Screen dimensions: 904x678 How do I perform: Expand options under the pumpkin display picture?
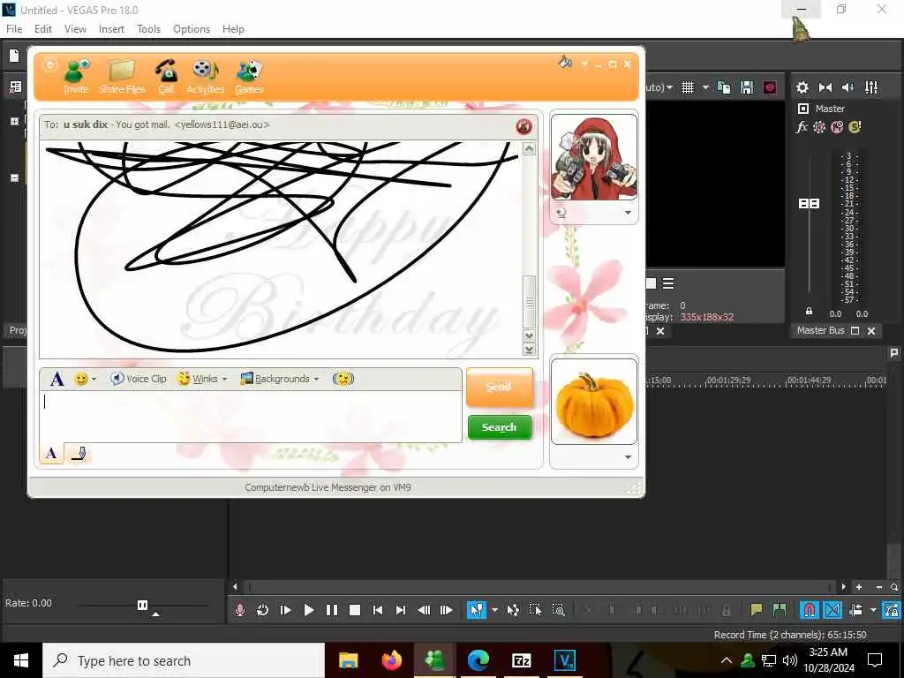click(628, 457)
